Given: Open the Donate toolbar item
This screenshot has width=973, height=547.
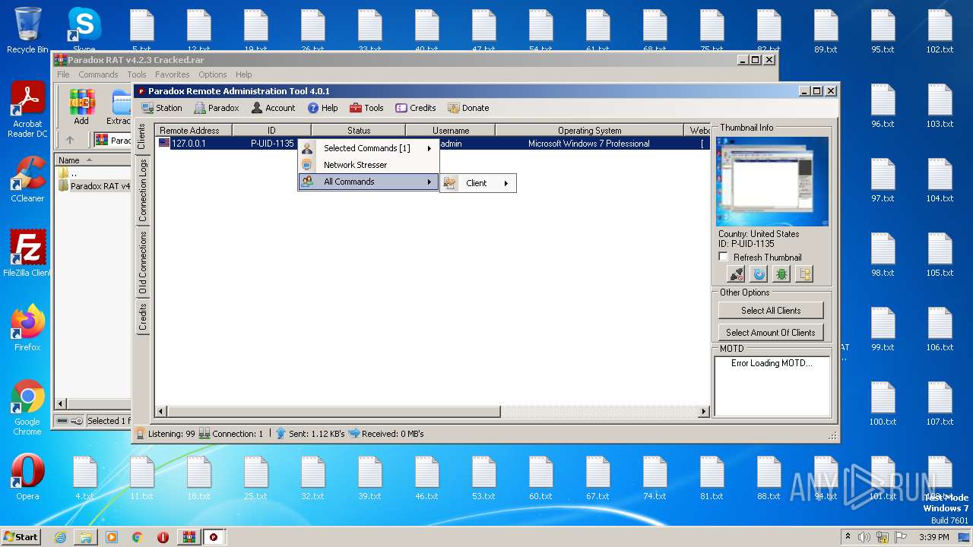Looking at the screenshot, I should tap(468, 108).
